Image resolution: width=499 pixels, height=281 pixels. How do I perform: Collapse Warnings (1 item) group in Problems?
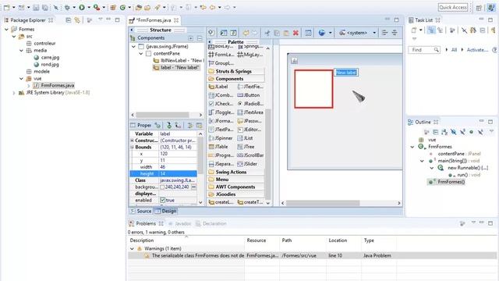[x=132, y=248]
